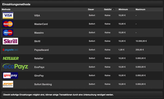Click Paysafecard minimum 1,00 €
This screenshot has width=164, height=99.
tap(121, 50)
